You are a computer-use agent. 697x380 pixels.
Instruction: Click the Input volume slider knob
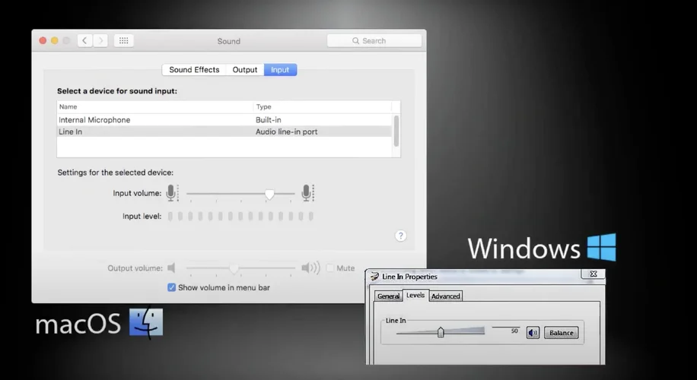click(x=269, y=194)
